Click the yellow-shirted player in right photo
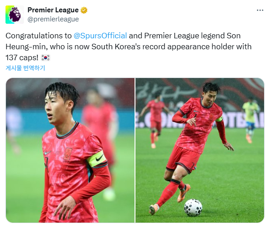This screenshot has width=270, height=229. [x=250, y=120]
